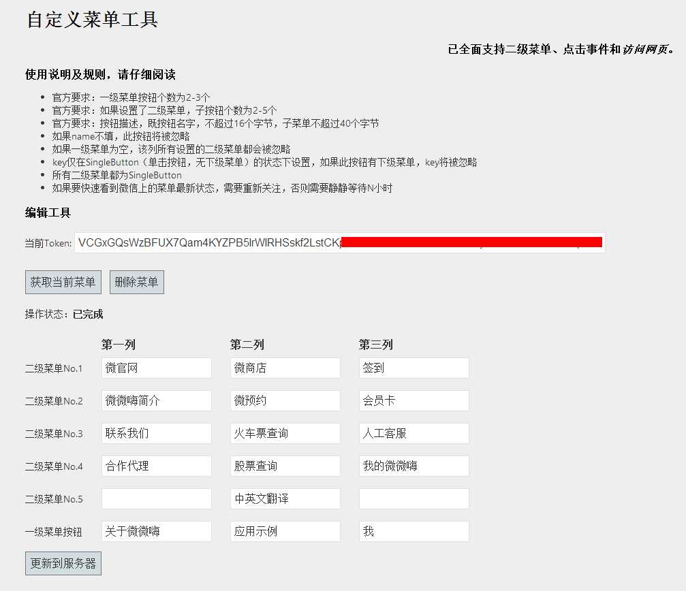Click the 一级菜单按钮 row label
Viewport: 686px width, 591px height.
click(53, 532)
